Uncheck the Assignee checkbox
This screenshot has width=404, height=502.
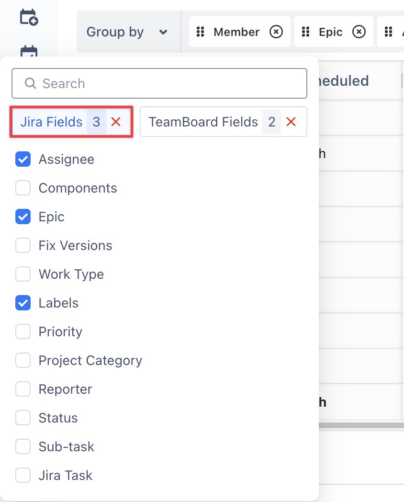click(23, 160)
